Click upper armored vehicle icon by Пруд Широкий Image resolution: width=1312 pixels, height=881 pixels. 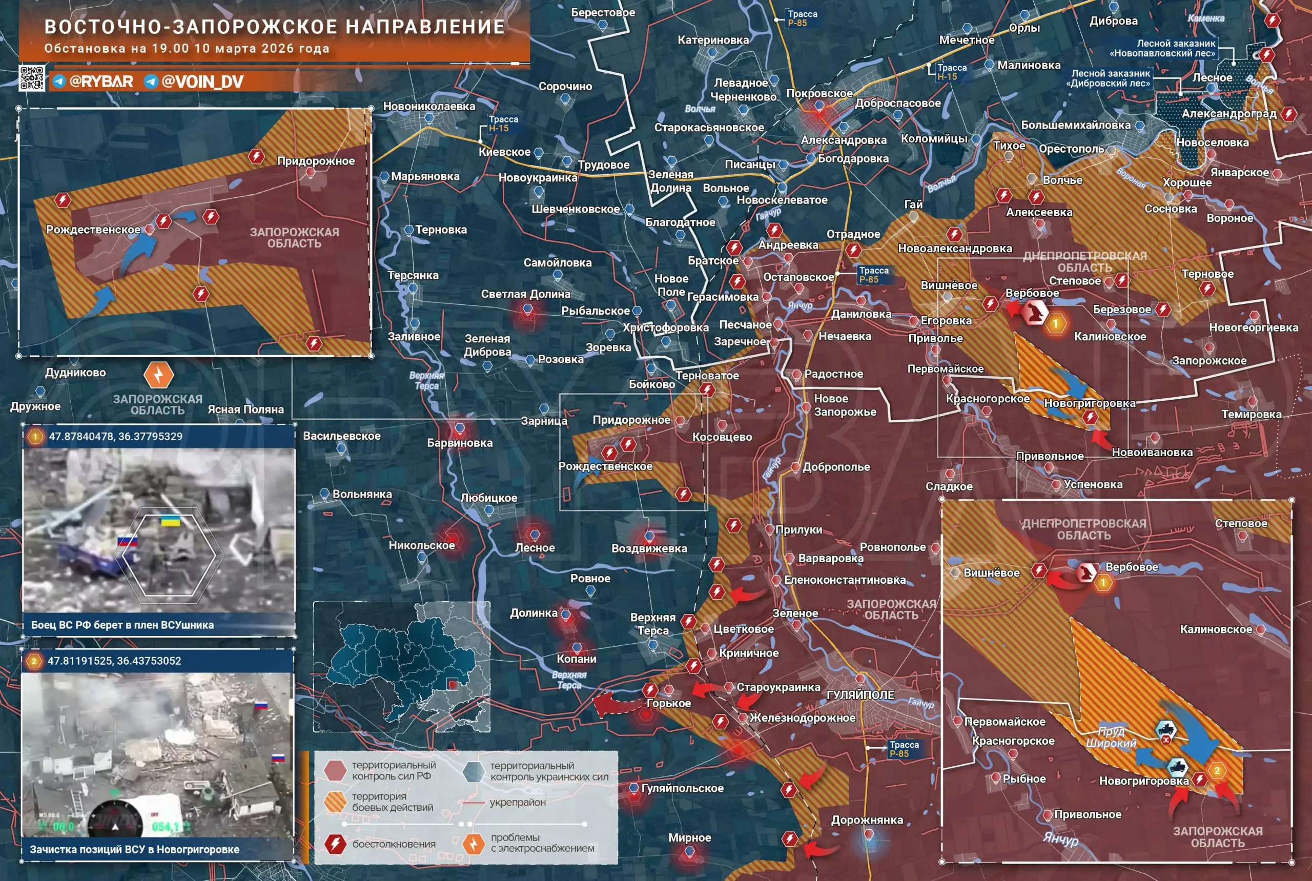coord(1166,730)
